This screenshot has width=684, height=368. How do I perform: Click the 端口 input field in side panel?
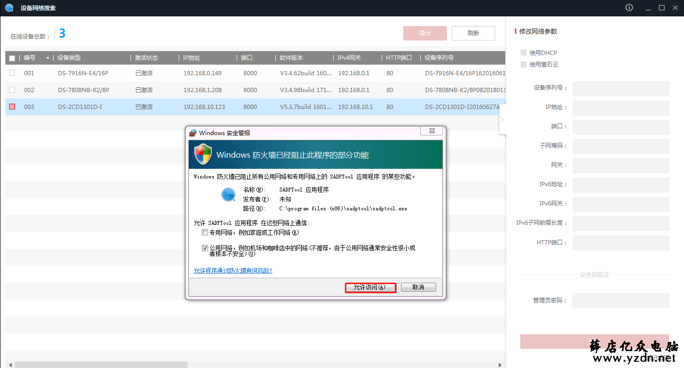click(621, 127)
